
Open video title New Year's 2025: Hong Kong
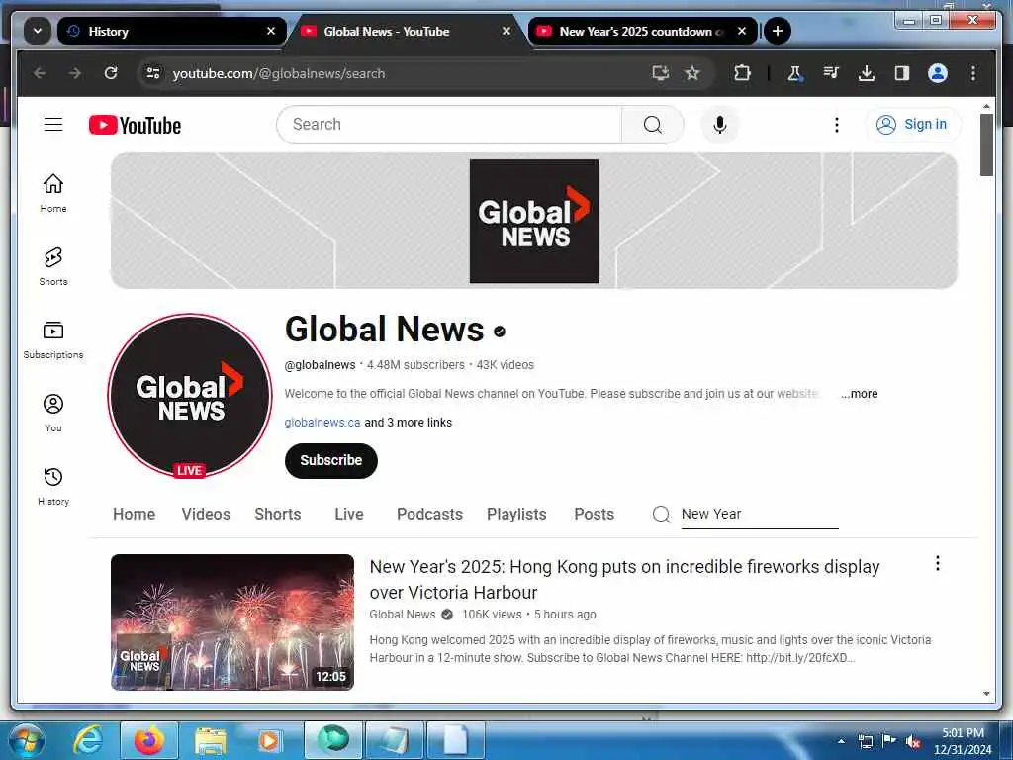(624, 579)
